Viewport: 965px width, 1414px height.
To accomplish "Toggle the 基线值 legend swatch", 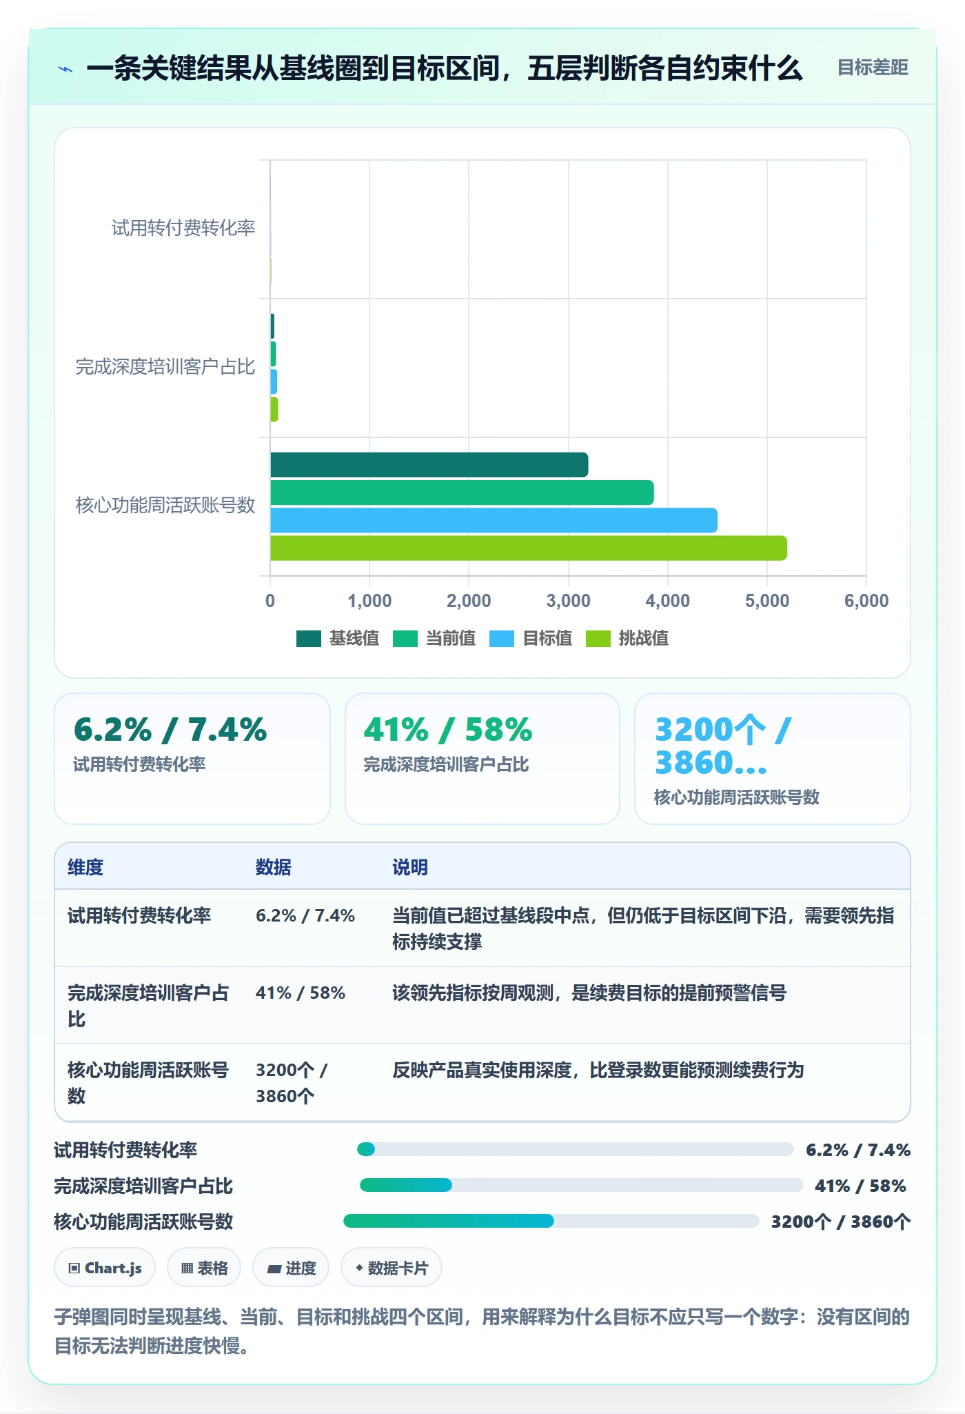I will tap(309, 639).
